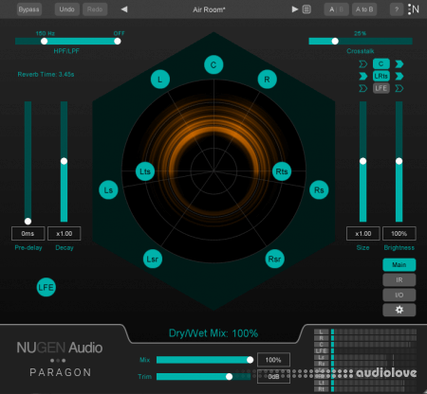Enable the LFE crosstalk group button

pos(381,88)
